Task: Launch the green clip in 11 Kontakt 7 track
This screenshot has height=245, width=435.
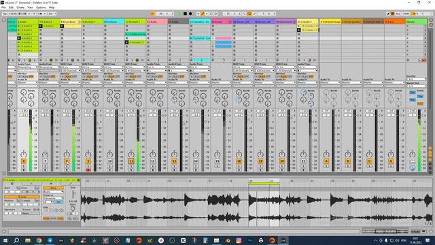Action: pos(127,42)
